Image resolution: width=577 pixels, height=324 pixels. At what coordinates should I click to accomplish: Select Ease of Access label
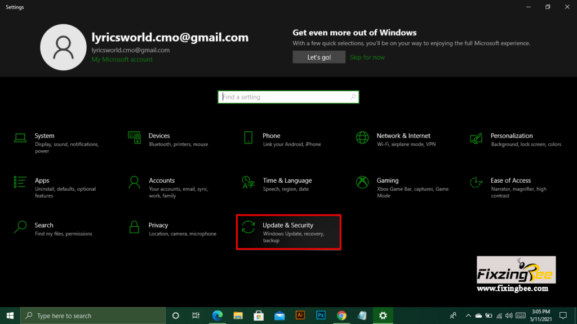click(x=511, y=181)
